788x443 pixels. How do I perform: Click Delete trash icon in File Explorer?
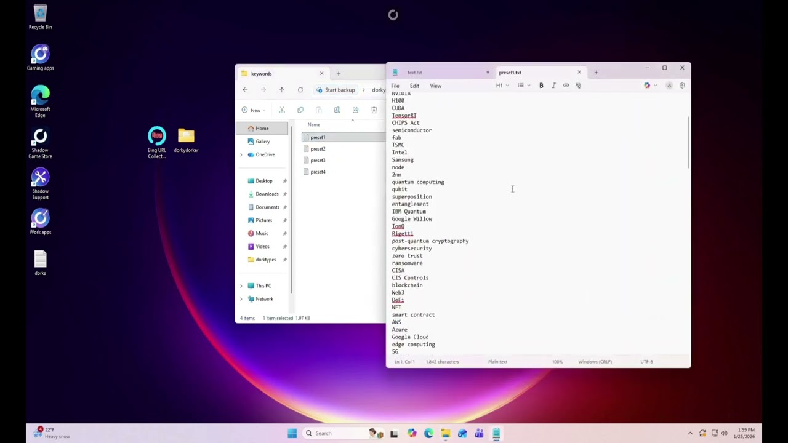pos(374,110)
